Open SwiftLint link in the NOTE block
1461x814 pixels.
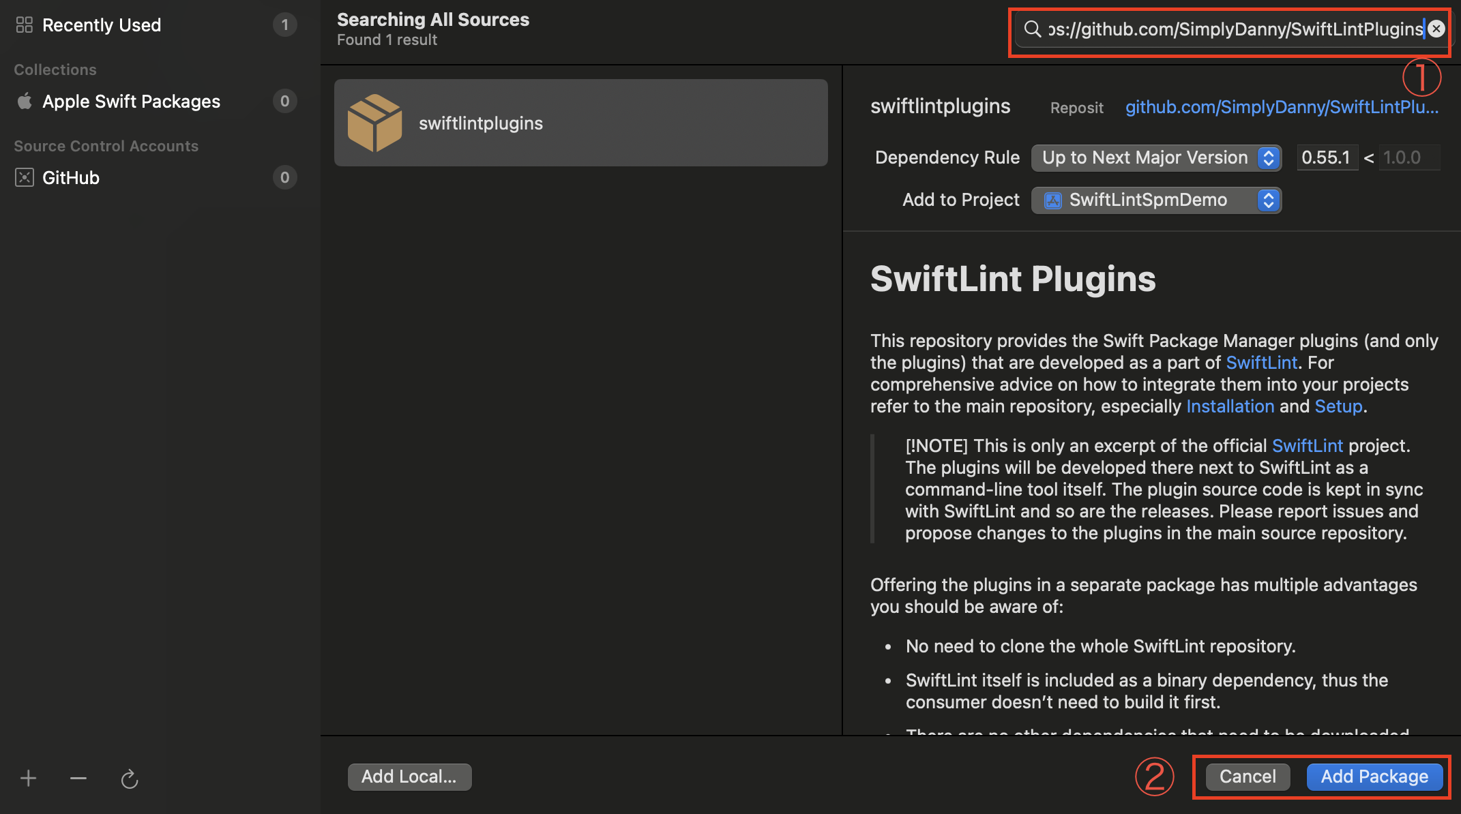[1307, 446]
